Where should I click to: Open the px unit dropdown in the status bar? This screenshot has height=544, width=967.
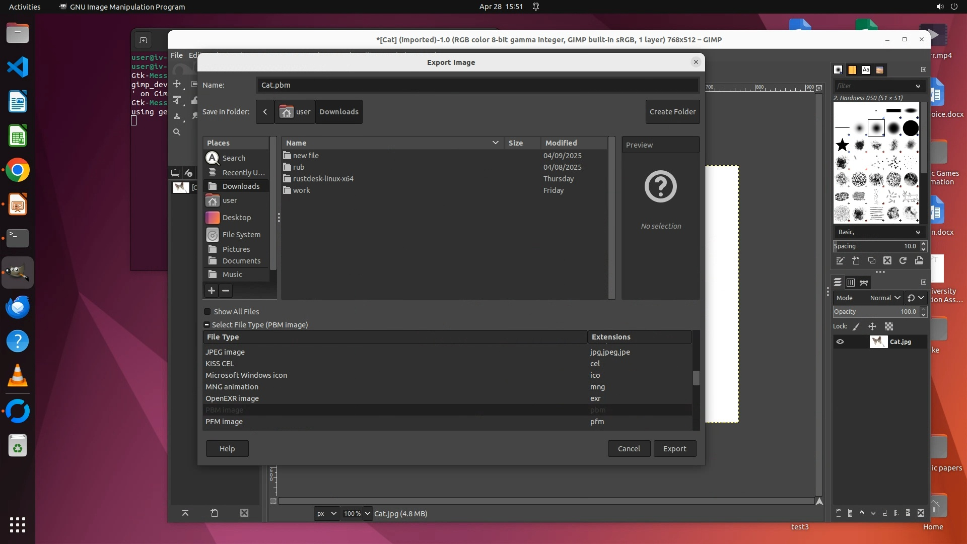pyautogui.click(x=326, y=514)
